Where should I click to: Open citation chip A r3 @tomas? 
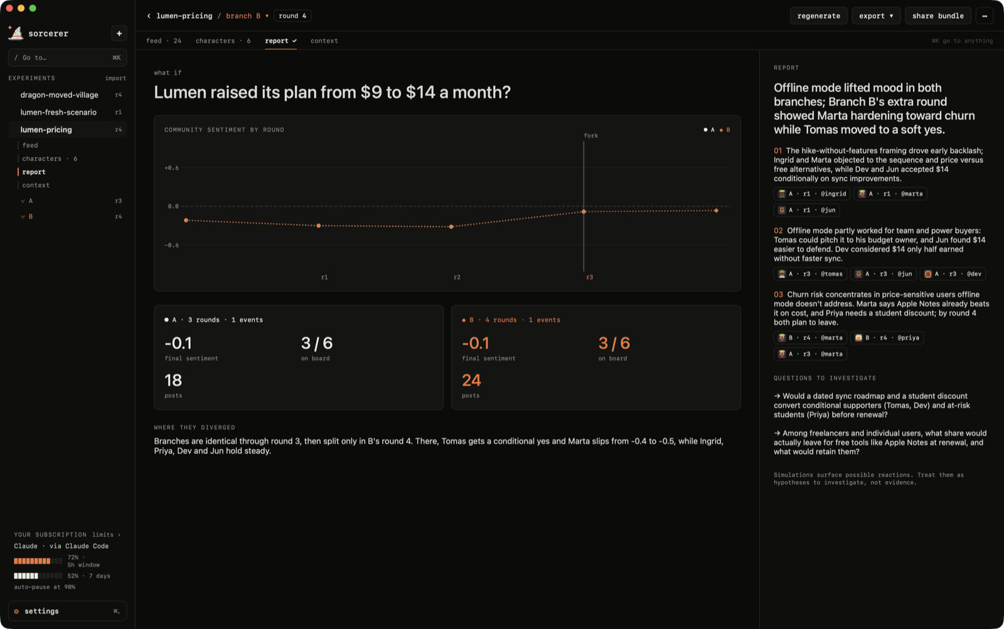[810, 274]
